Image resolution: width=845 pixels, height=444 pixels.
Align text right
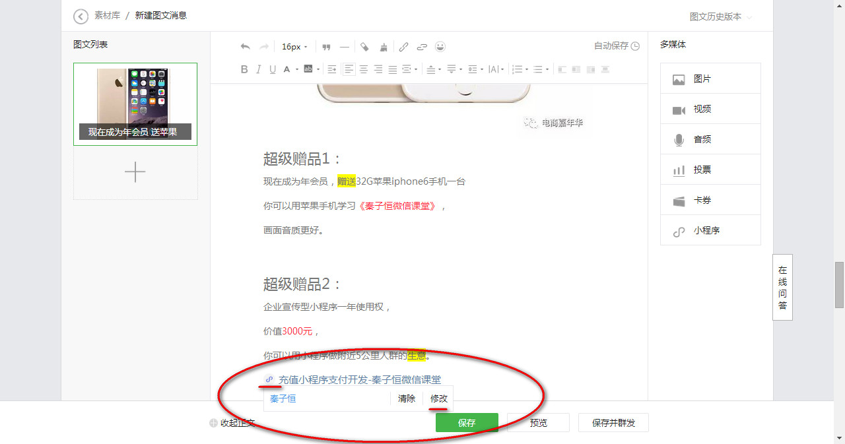[x=378, y=69]
